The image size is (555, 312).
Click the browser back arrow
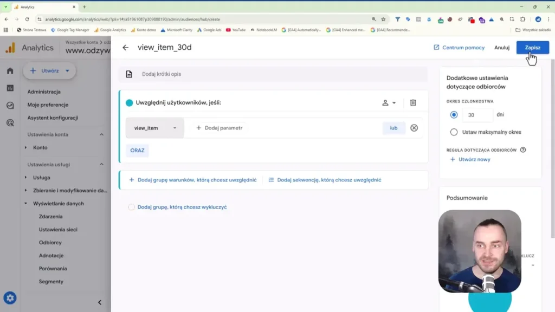(7, 19)
